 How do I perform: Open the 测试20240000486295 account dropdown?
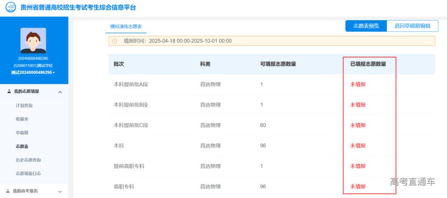click(33, 72)
